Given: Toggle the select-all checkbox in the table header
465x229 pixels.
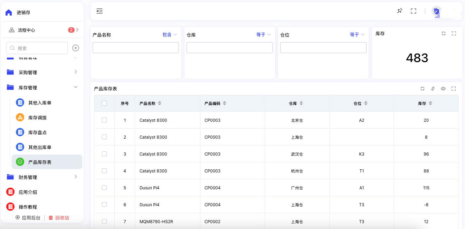Looking at the screenshot, I should click(x=104, y=103).
